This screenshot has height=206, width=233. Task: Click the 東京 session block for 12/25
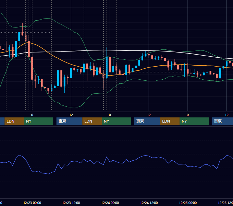coord(222,121)
